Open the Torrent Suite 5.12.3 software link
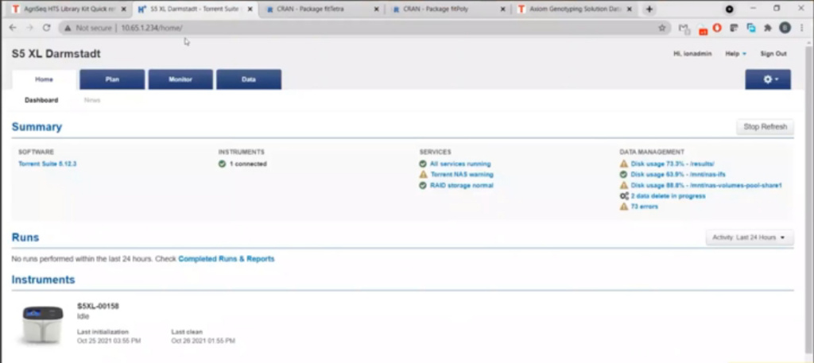This screenshot has width=814, height=363. [48, 164]
